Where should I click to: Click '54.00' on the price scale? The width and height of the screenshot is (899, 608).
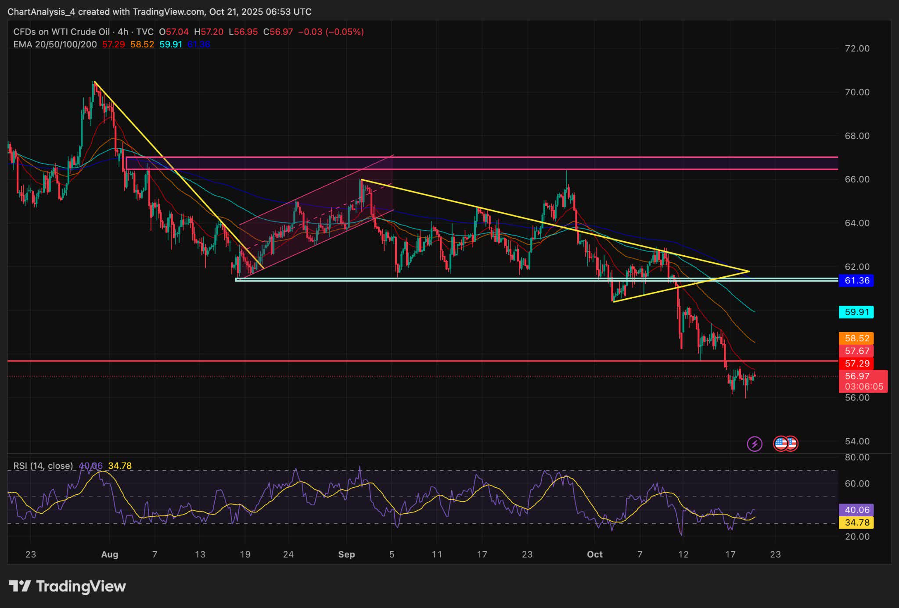857,441
